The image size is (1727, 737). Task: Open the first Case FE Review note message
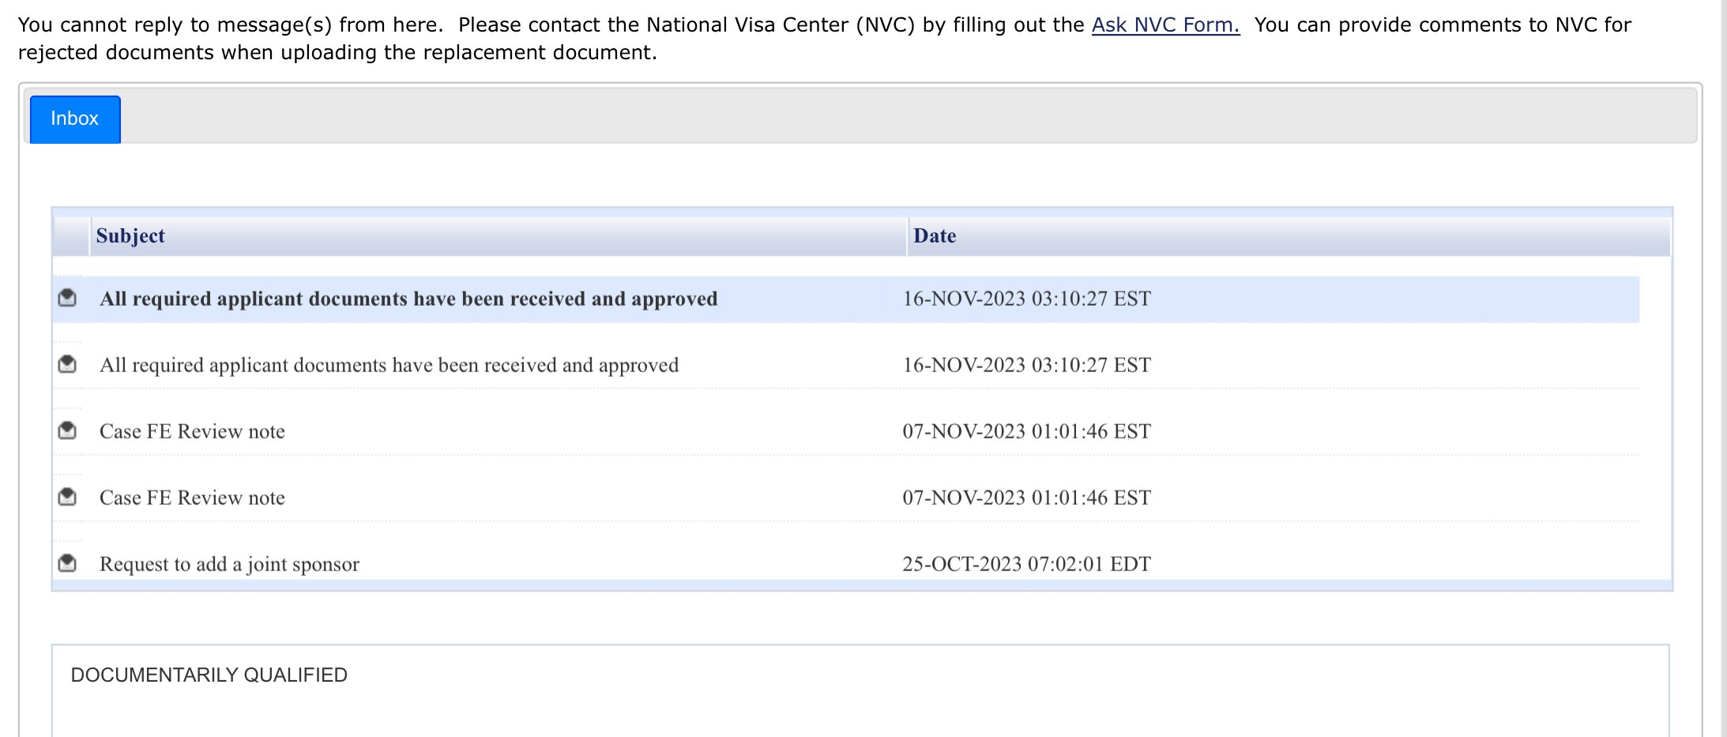pyautogui.click(x=192, y=432)
